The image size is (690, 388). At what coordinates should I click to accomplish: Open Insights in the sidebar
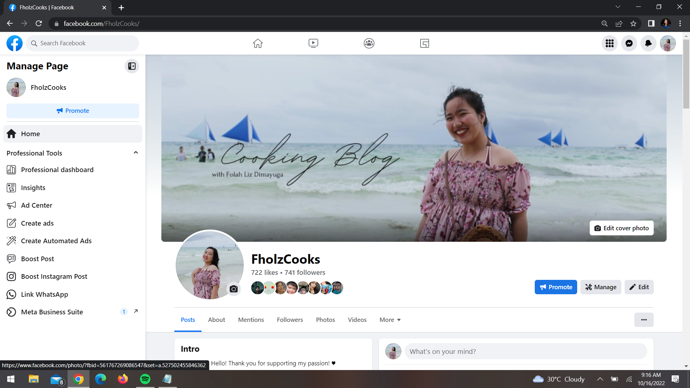[33, 188]
